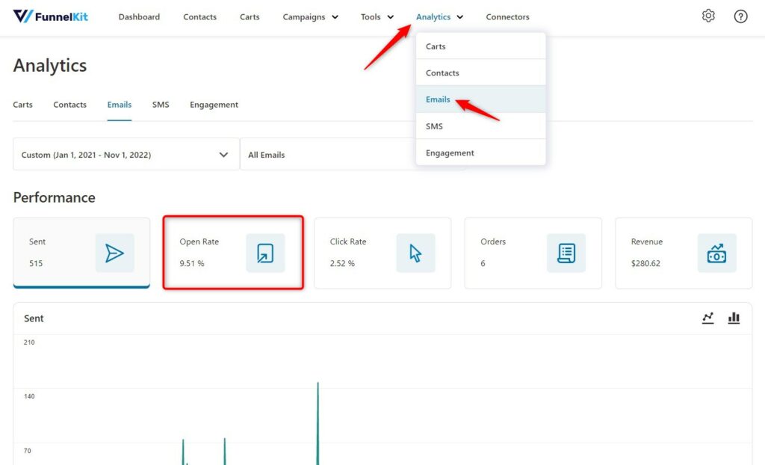Screen dimensions: 765x465
Task: Click the Sent value 515
Action: pos(36,263)
